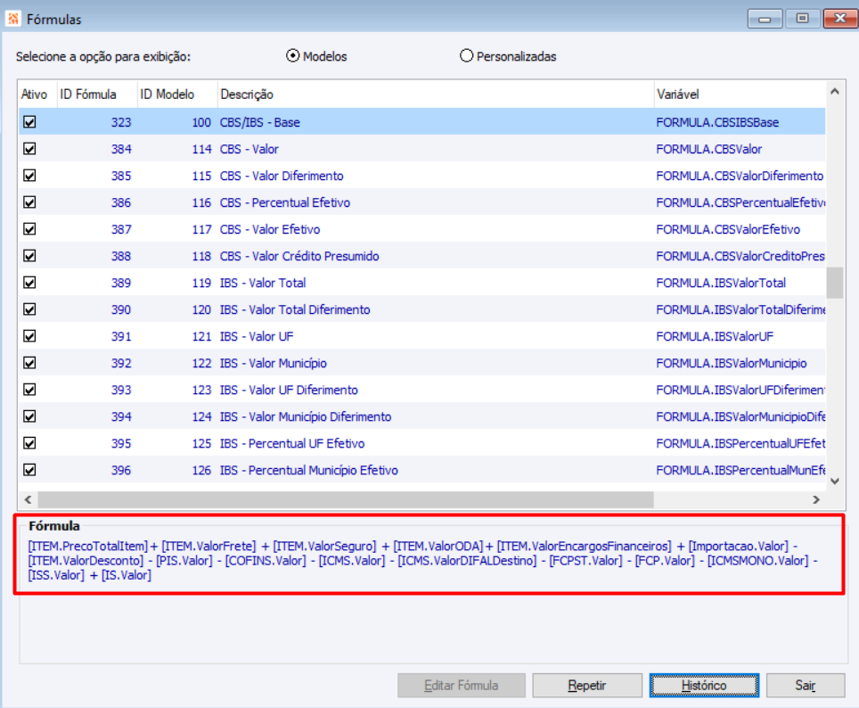Uncheck Ativo for CBS - Valor row
859x708 pixels.
point(29,149)
